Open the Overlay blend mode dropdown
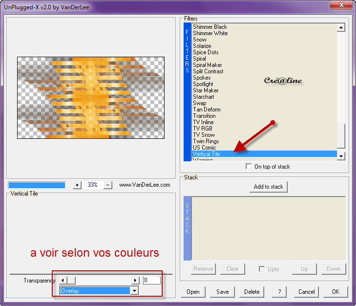Viewport: 356px width, 306px height. 134,291
